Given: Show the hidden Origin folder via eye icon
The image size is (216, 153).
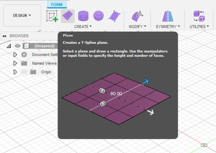Looking at the screenshot, I should (x=24, y=72).
